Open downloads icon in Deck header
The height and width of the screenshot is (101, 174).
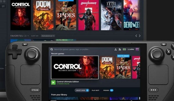tap(116, 49)
